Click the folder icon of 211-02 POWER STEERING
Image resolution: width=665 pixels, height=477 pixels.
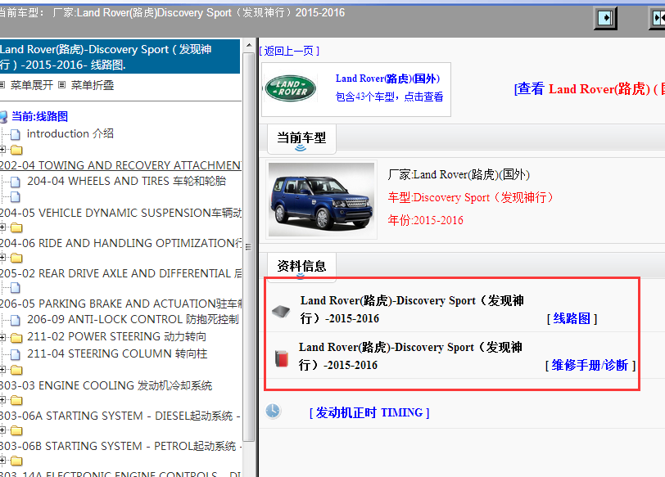click(x=16, y=338)
